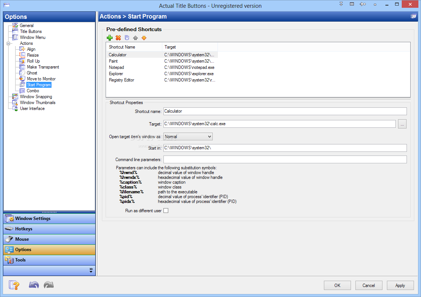Open the Mouse section
This screenshot has width=421, height=297.
[x=49, y=239]
